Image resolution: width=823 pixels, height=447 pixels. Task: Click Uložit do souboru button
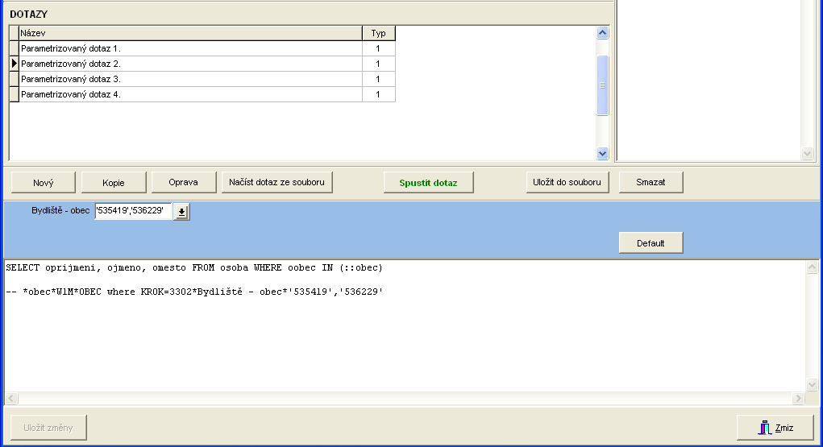[x=567, y=183]
